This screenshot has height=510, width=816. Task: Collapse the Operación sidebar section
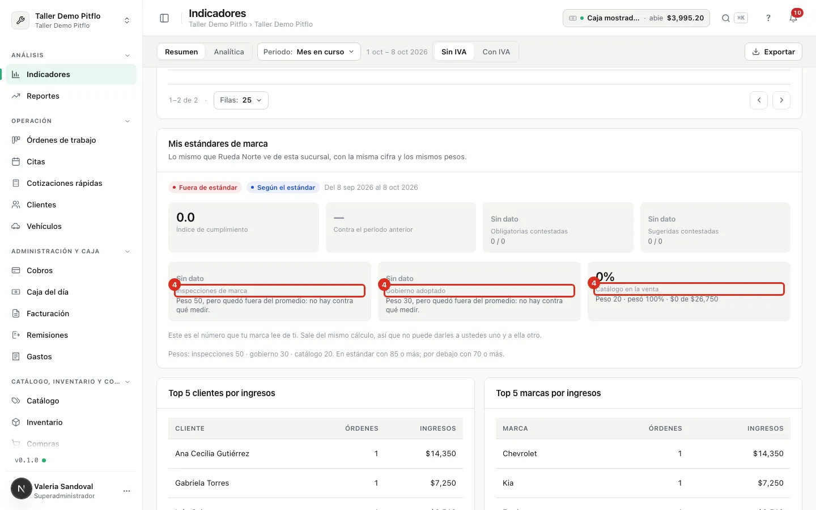(127, 121)
